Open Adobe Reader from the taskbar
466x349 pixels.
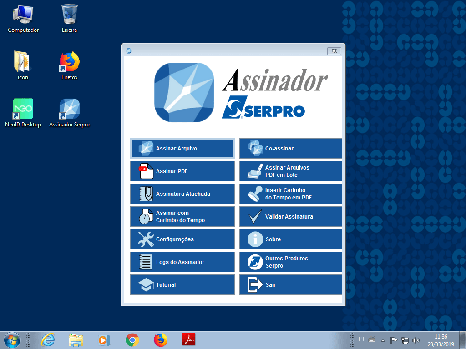(189, 339)
